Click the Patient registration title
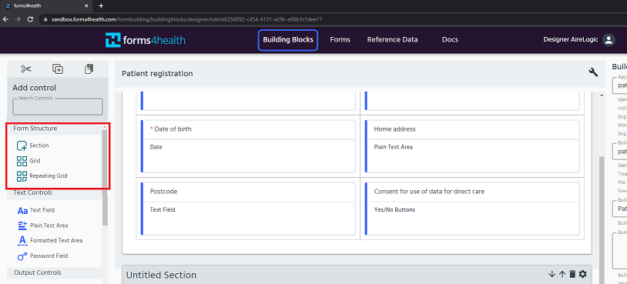Screen dimensions: 627x284 point(157,73)
